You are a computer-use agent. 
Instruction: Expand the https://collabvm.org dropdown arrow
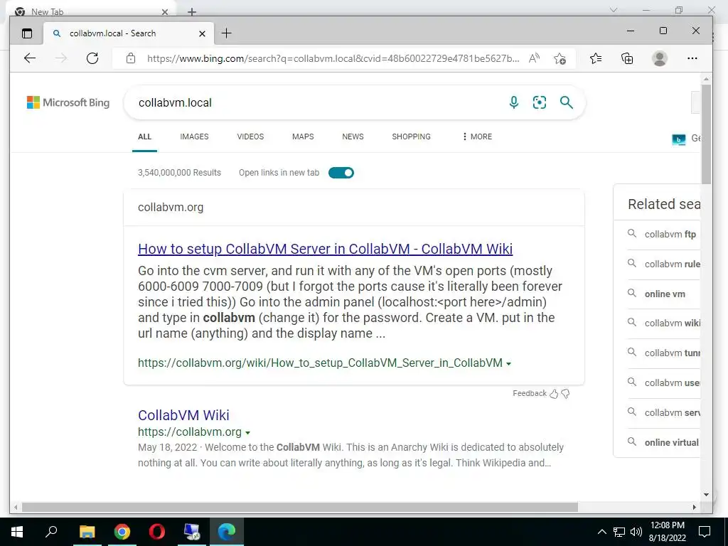247,433
